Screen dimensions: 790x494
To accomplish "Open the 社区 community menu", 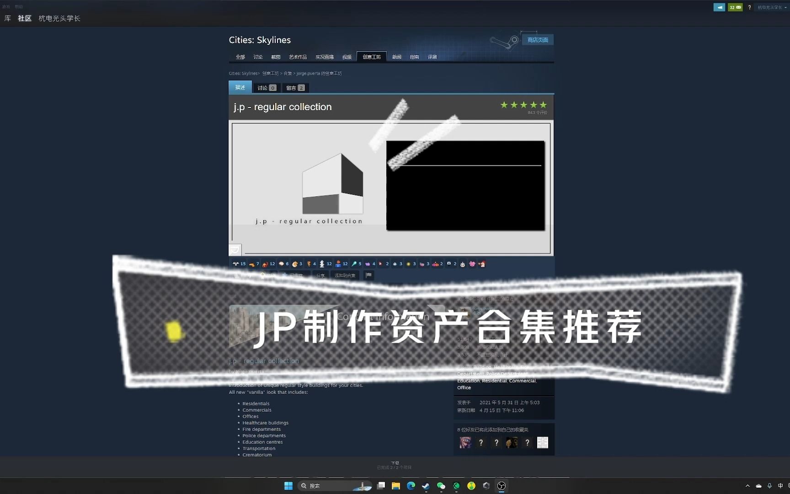I will [x=25, y=18].
